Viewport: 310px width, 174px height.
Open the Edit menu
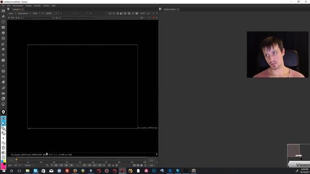[x=9, y=6]
